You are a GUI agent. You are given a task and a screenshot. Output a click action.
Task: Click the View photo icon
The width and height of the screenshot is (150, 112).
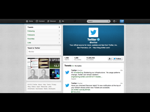[72, 92]
